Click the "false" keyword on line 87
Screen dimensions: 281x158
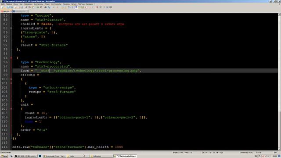(x=46, y=24)
